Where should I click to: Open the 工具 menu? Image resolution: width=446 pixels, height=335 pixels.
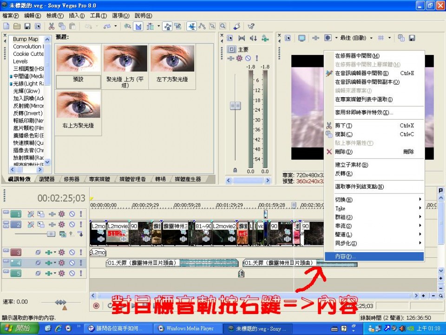(x=98, y=16)
